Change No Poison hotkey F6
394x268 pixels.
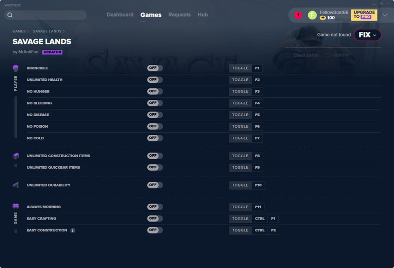pyautogui.click(x=257, y=126)
